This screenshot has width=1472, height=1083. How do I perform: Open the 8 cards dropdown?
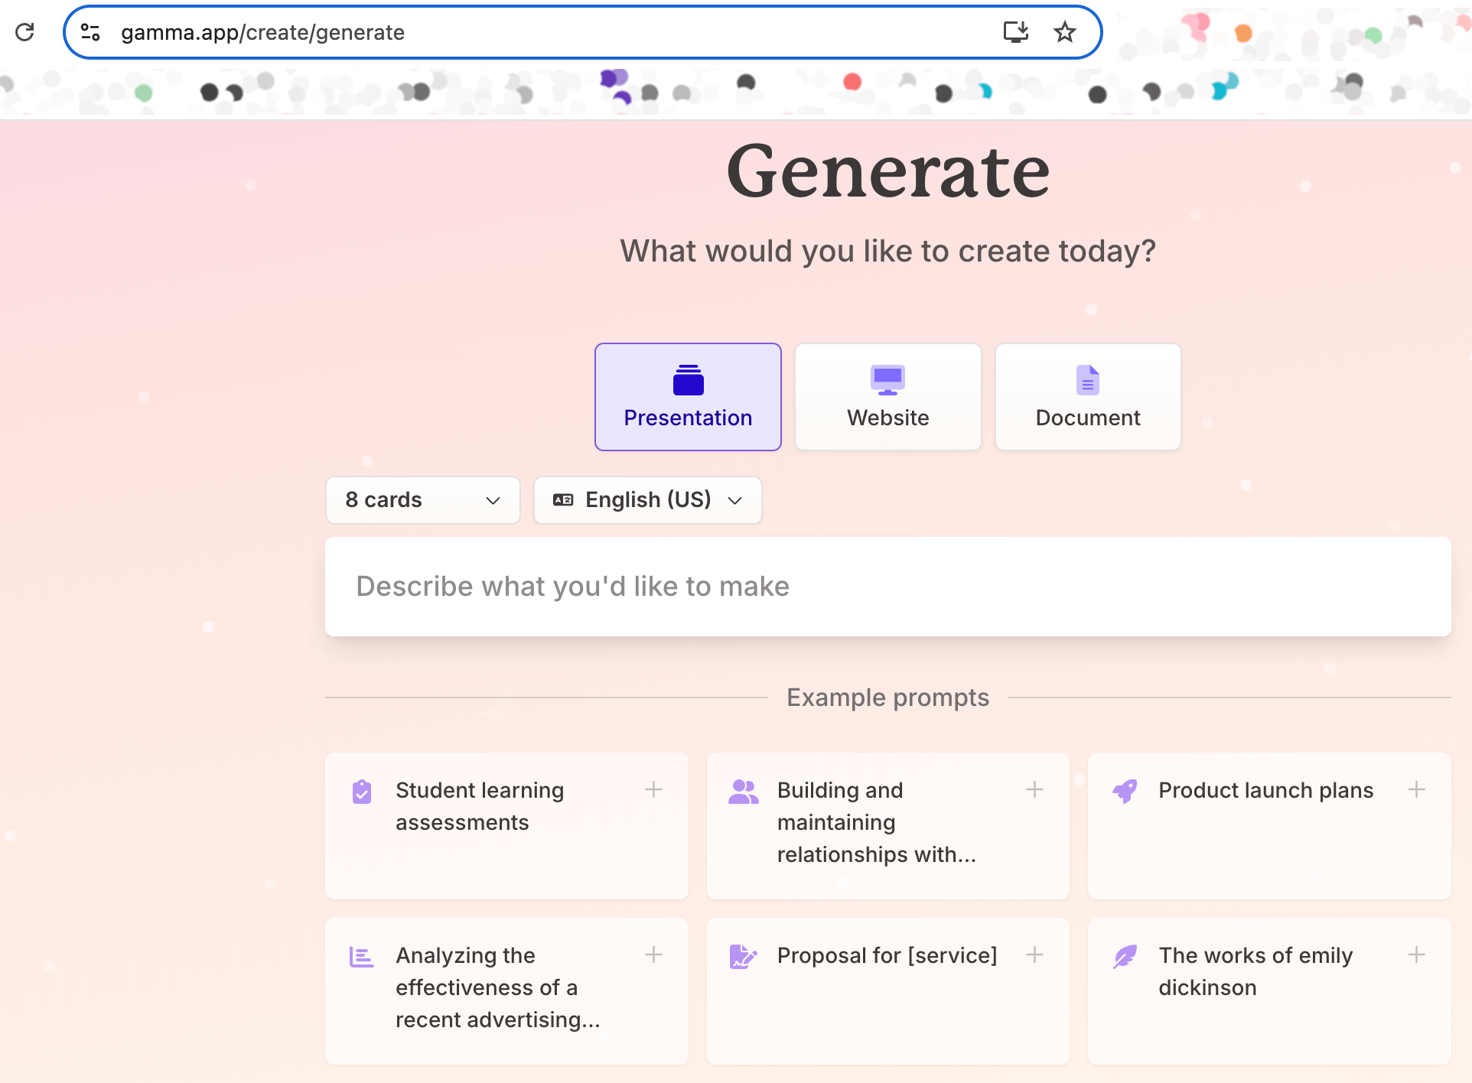pos(423,500)
